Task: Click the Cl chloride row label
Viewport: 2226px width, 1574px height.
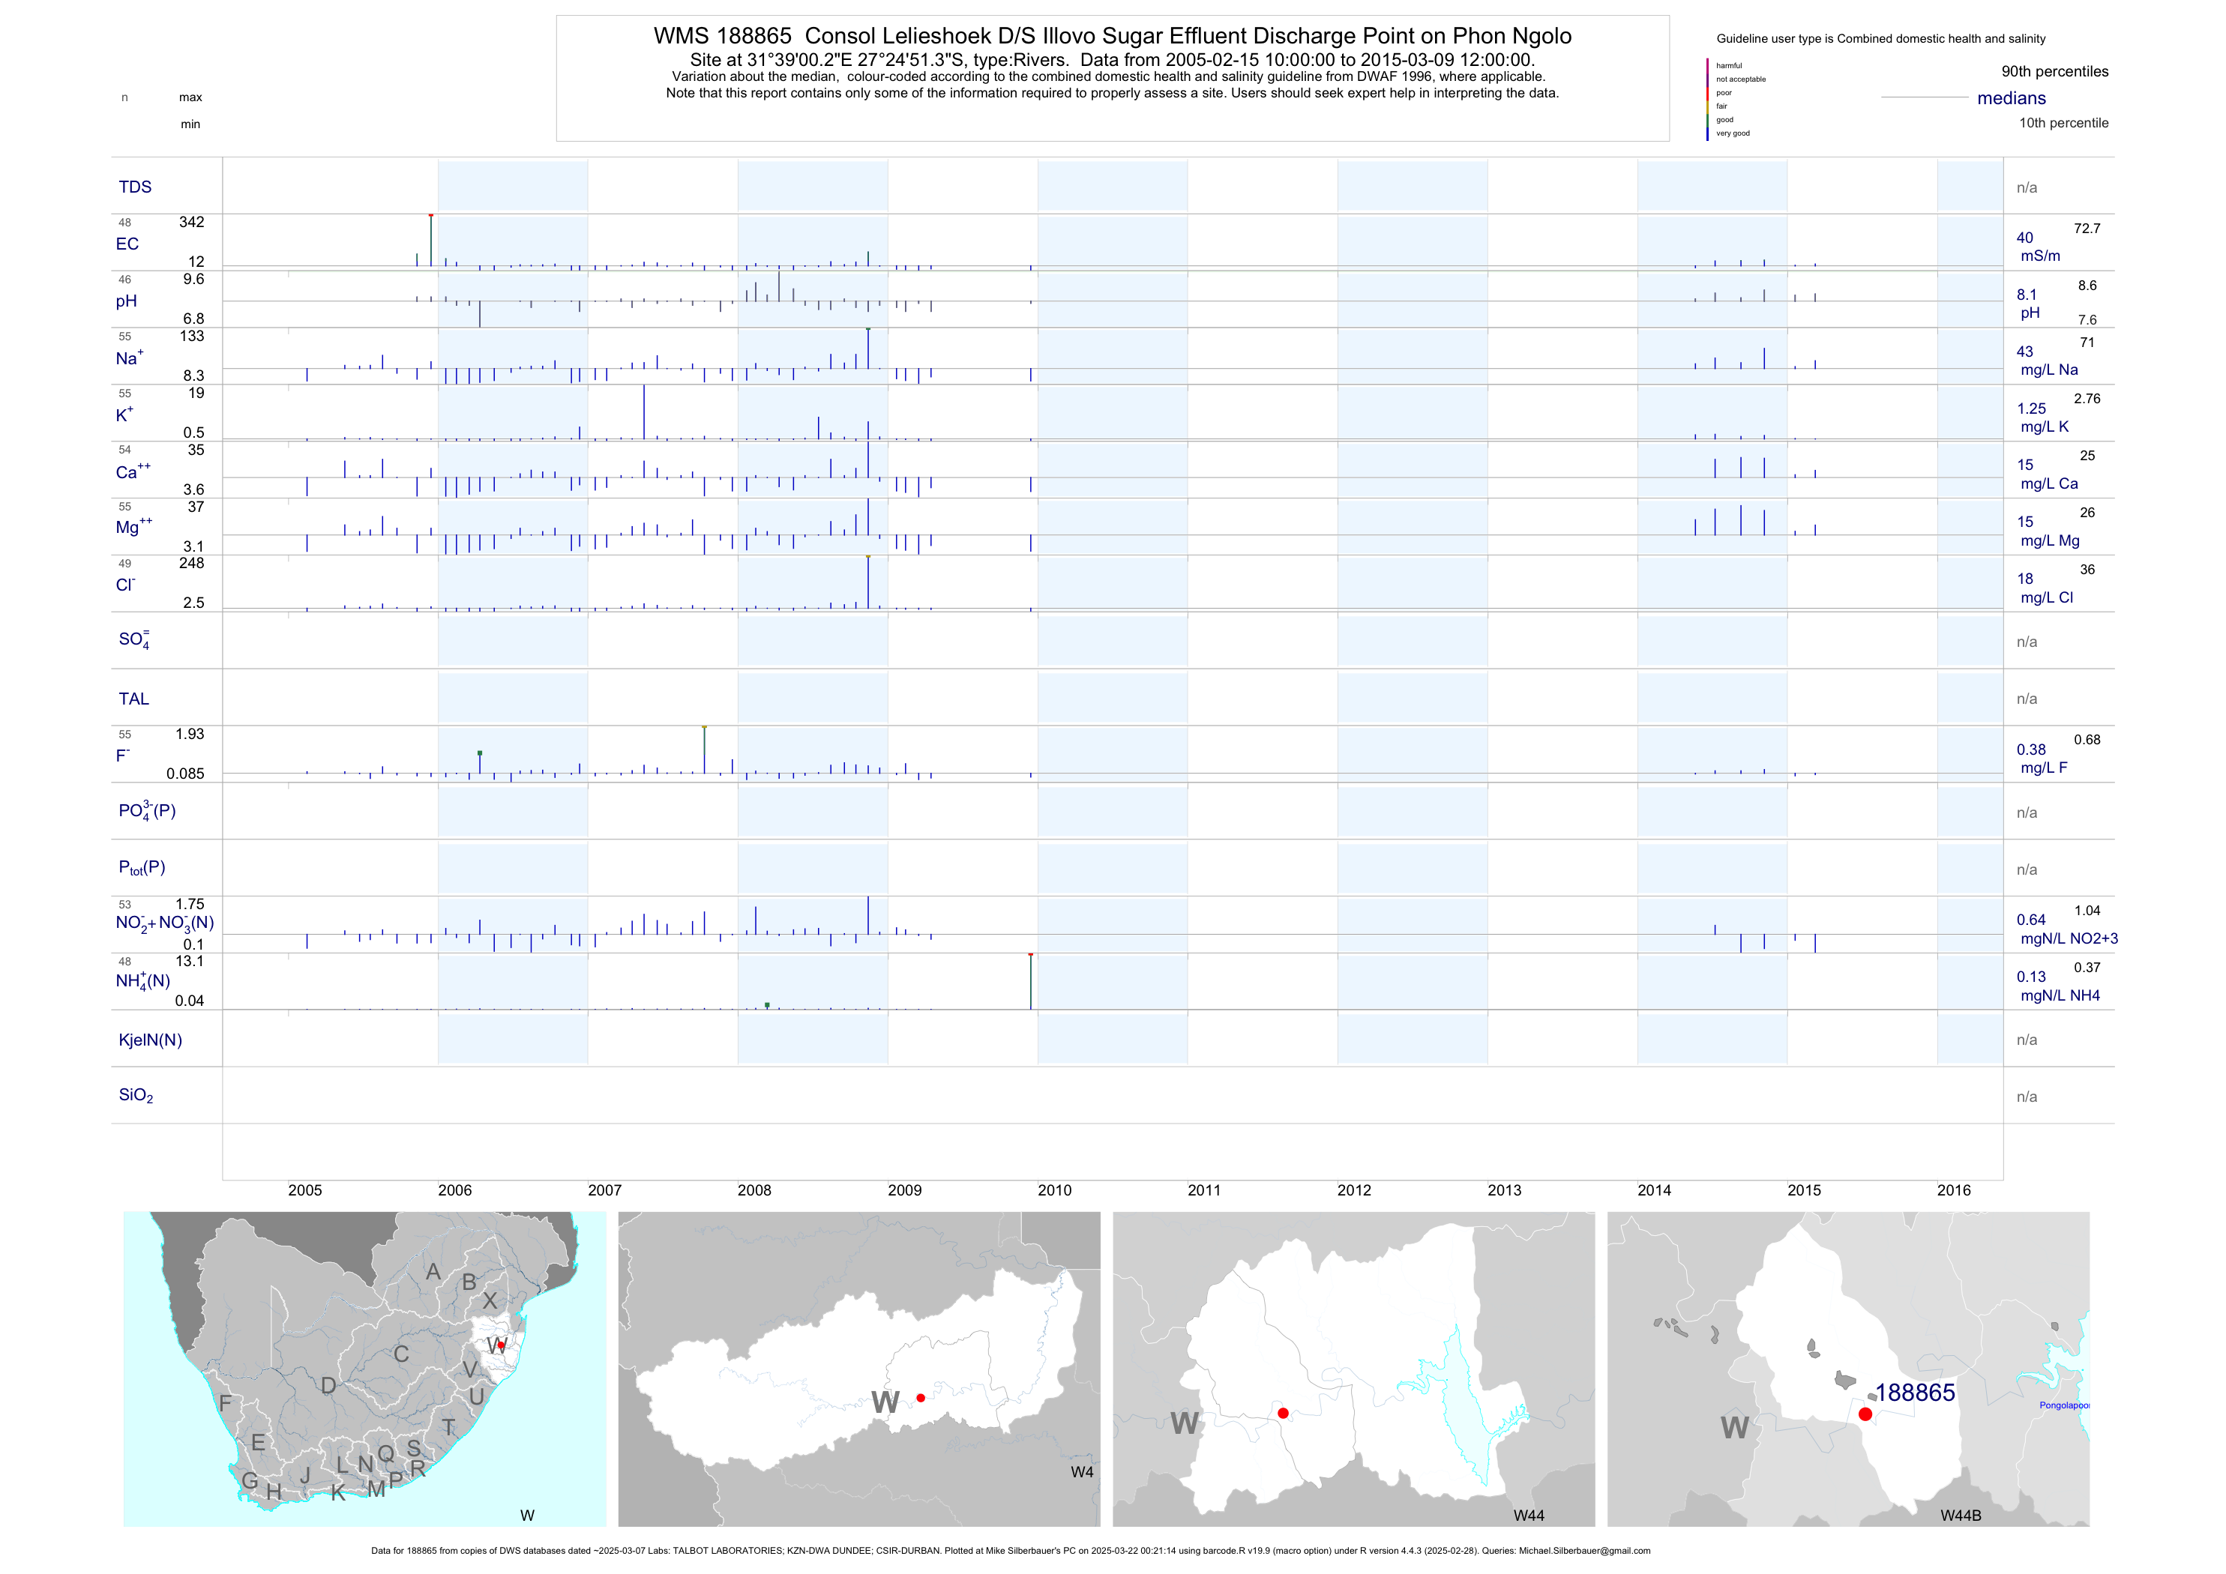Action: click(125, 585)
